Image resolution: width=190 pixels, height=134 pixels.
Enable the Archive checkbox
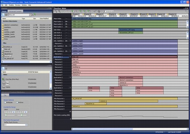pos(17,103)
